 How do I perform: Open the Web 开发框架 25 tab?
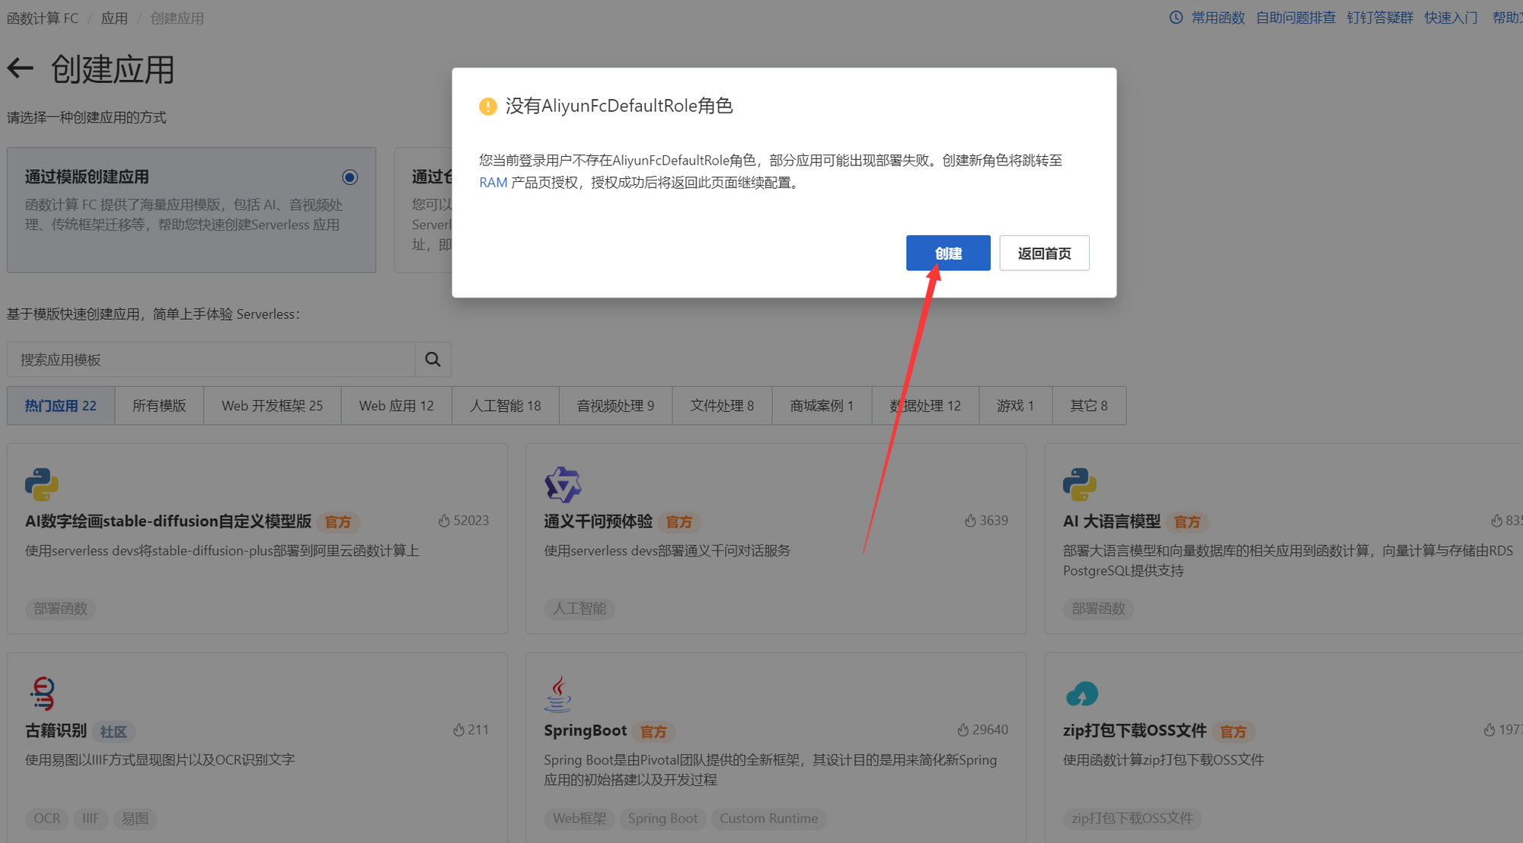(x=271, y=405)
